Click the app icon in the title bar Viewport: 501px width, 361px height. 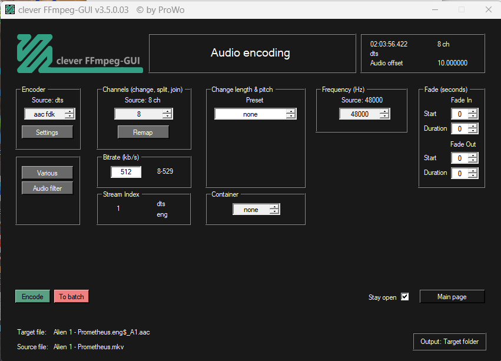(10, 9)
